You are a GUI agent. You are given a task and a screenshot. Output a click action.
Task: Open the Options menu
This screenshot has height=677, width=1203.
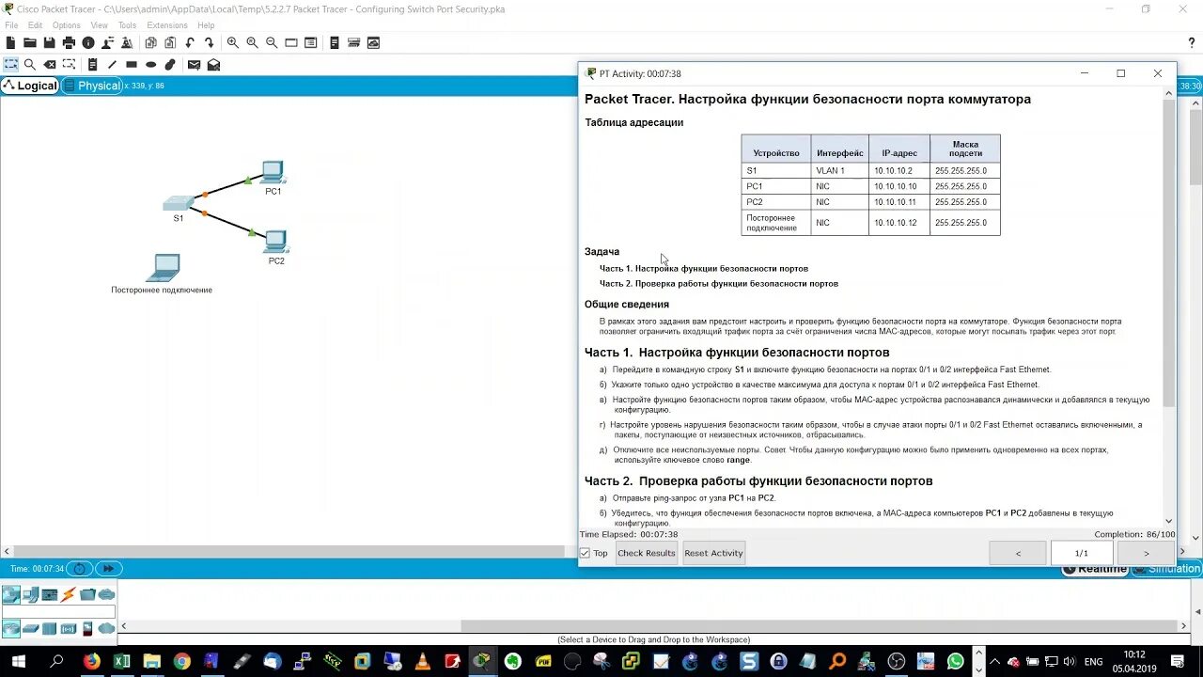click(66, 25)
